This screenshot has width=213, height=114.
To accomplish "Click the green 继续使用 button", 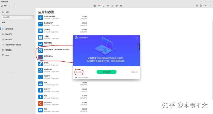I will tap(106, 72).
